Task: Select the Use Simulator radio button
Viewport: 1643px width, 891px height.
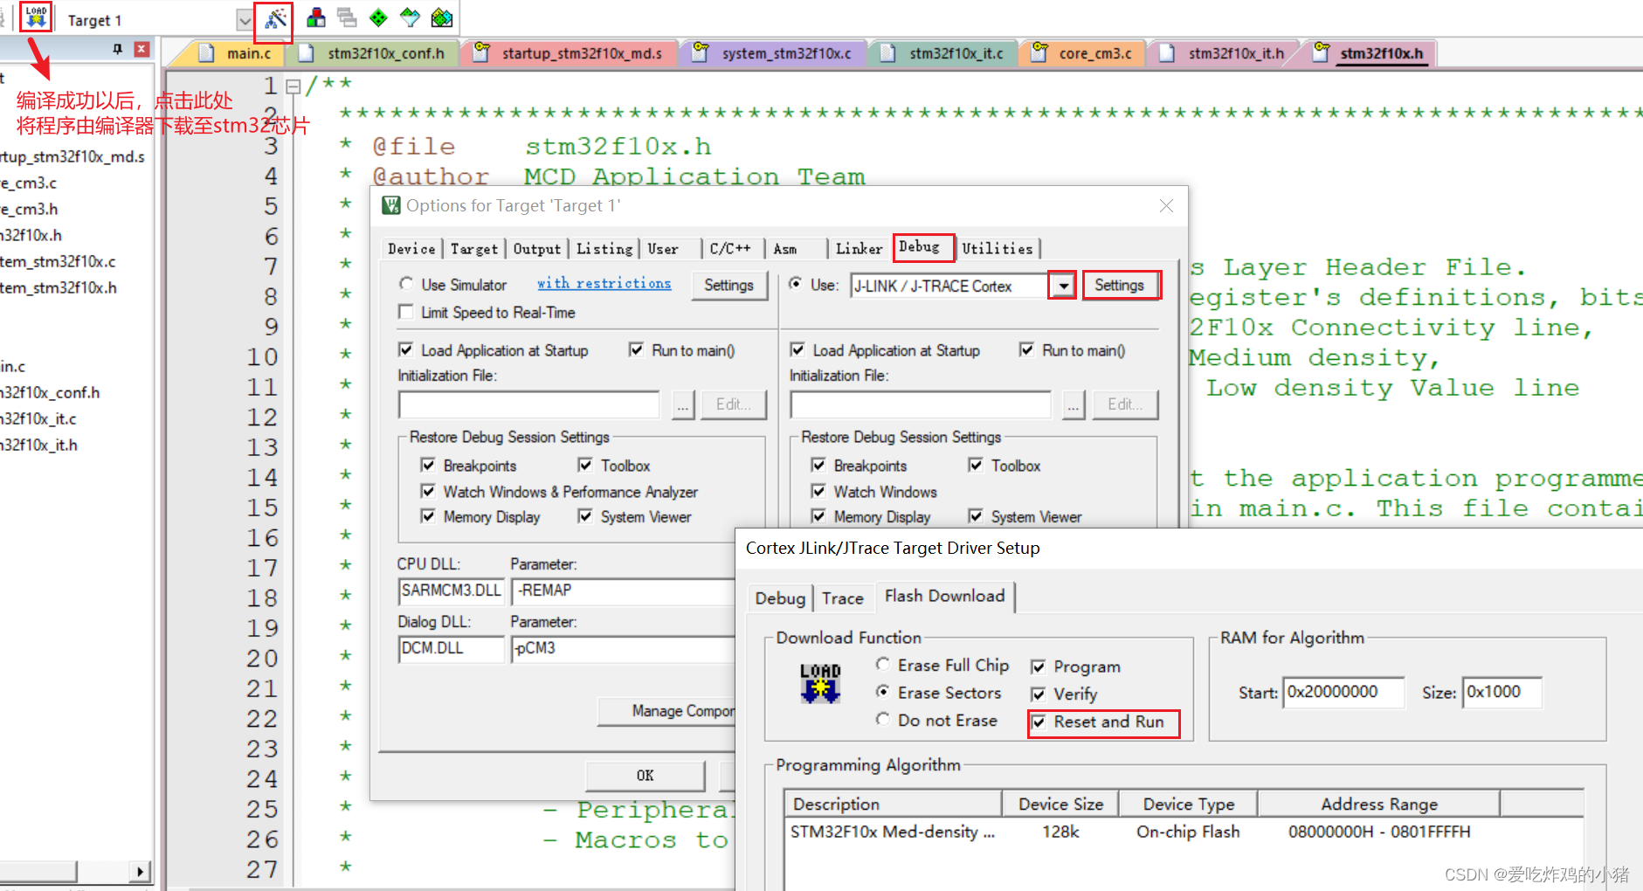Action: point(406,284)
